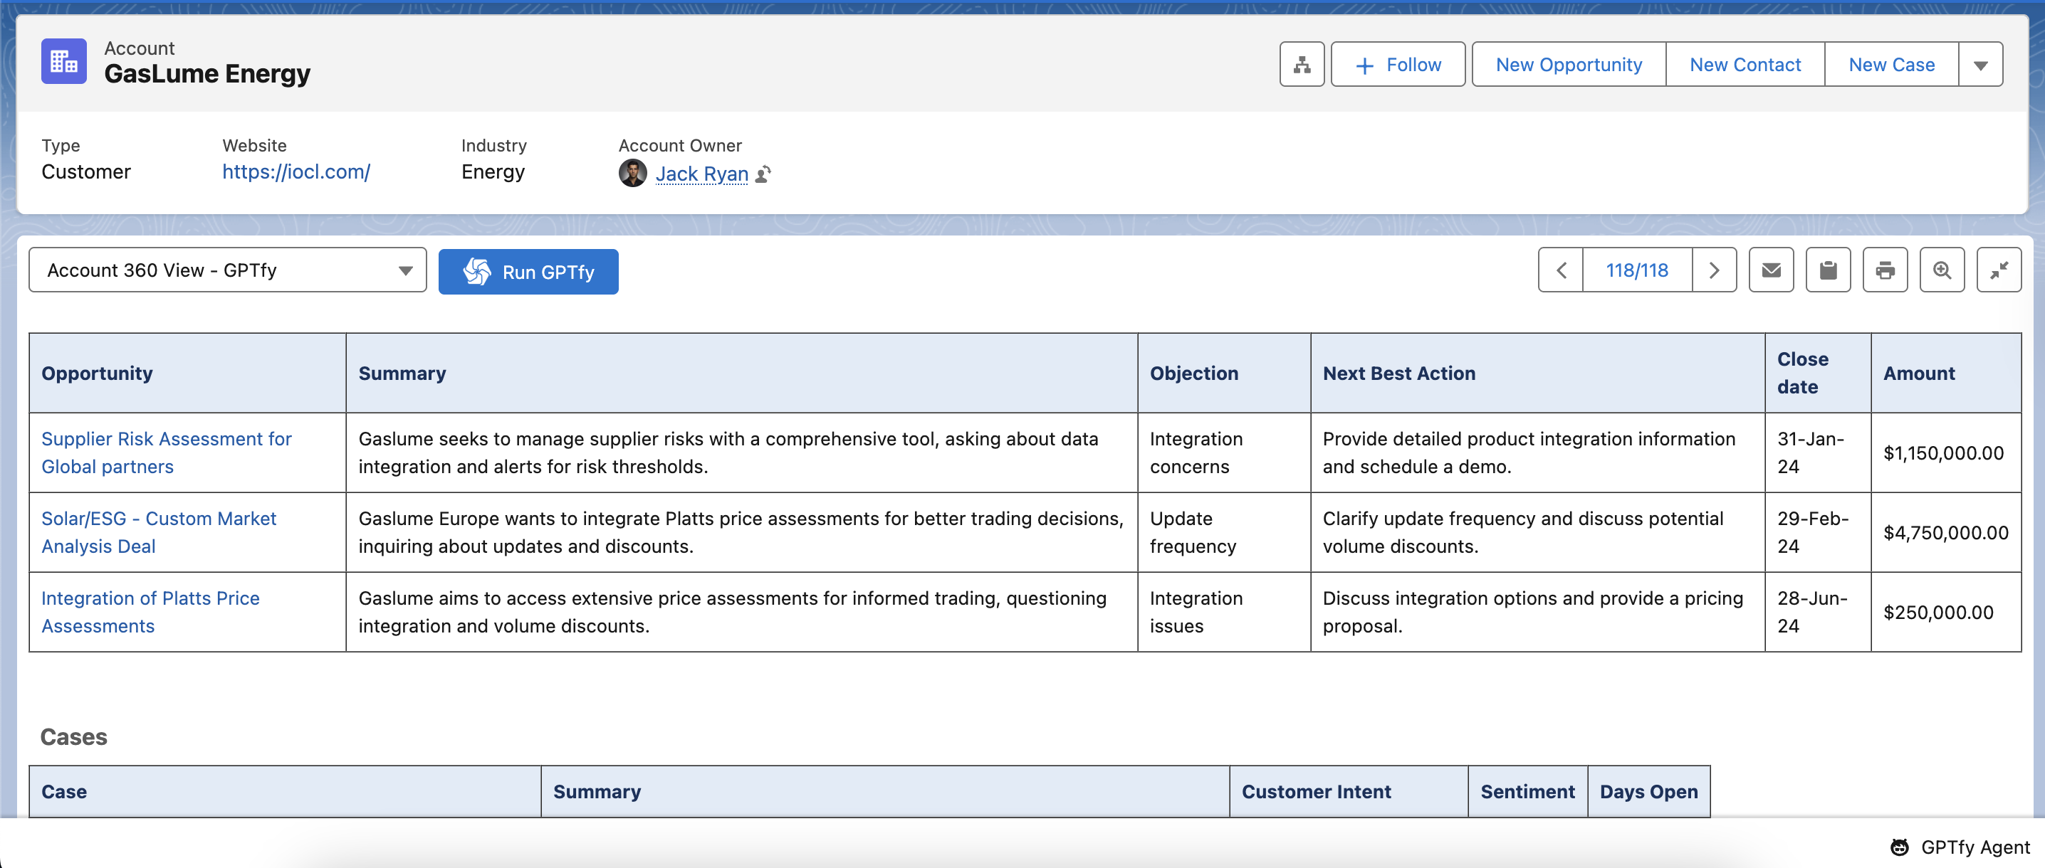2045x868 pixels.
Task: Go to previous response arrow
Action: click(1561, 270)
